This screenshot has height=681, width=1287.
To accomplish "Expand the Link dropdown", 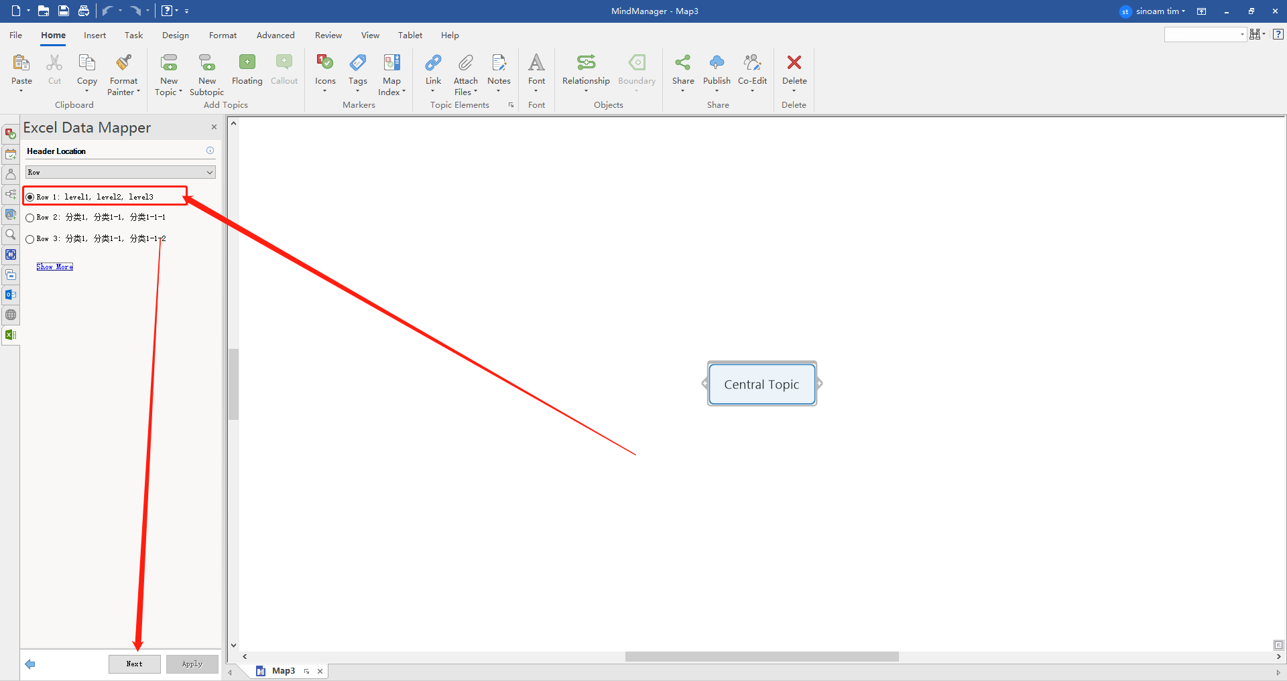I will 433,91.
